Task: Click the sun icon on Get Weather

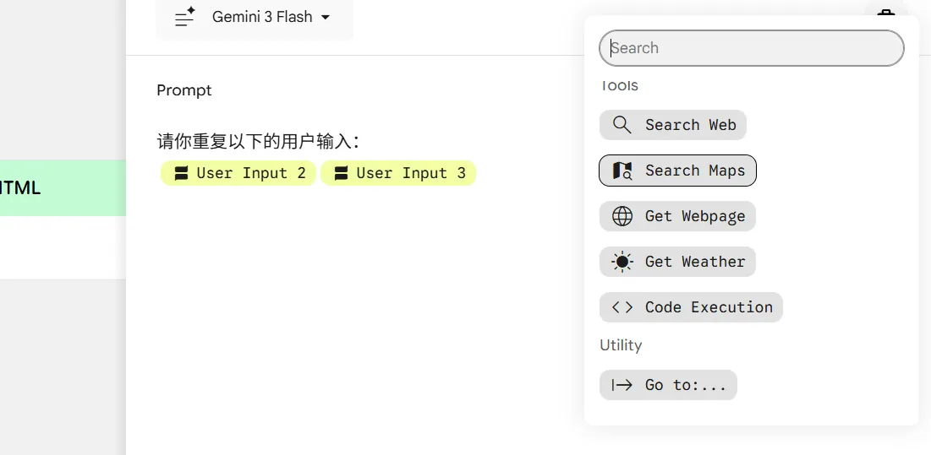Action: 622,262
